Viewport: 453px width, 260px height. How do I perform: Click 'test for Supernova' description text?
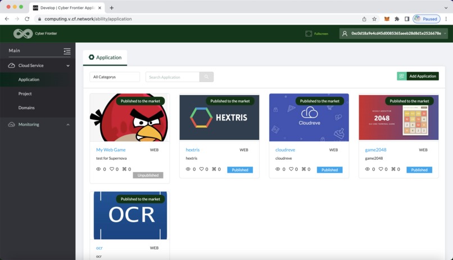pyautogui.click(x=111, y=158)
